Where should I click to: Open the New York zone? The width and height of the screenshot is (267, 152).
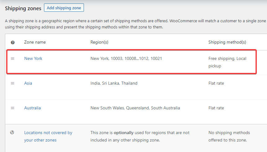coord(33,59)
